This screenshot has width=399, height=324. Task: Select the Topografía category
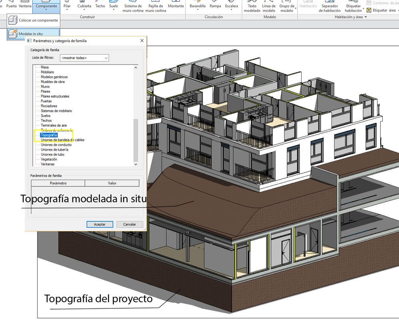tap(49, 135)
